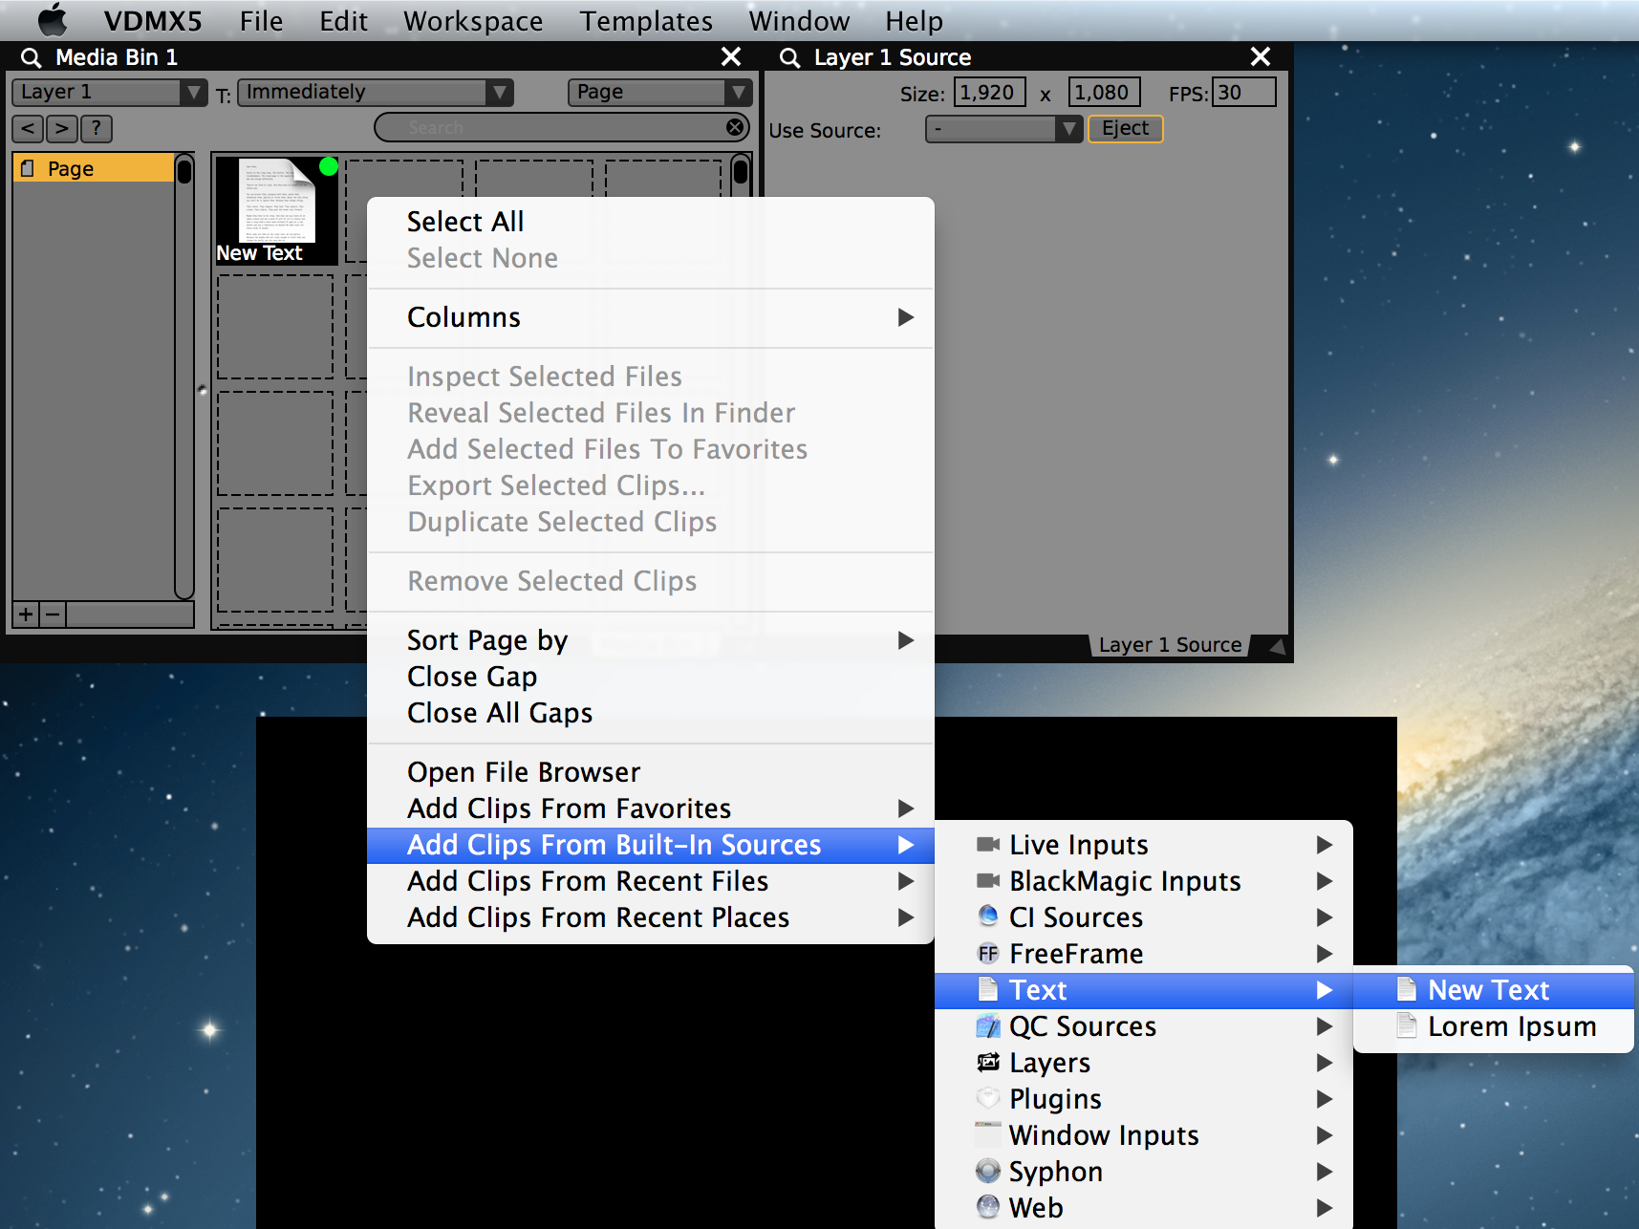Choose Close Gap from context menu
This screenshot has height=1229, width=1639.
(x=650, y=677)
